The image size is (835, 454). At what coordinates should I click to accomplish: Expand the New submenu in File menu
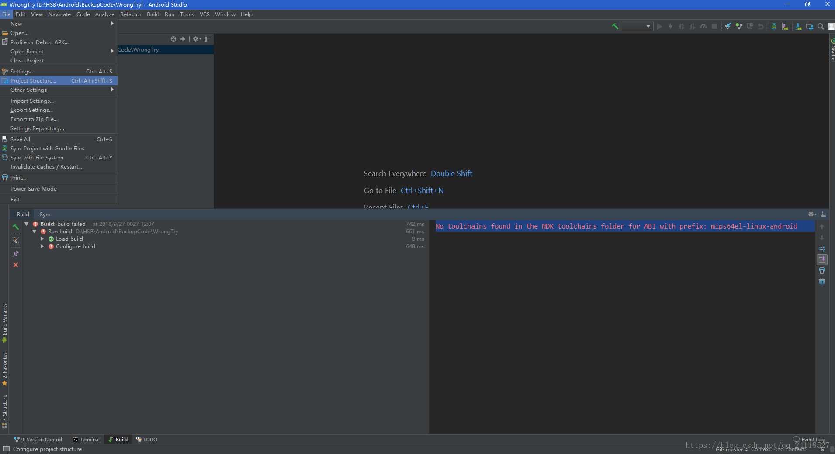tap(59, 24)
